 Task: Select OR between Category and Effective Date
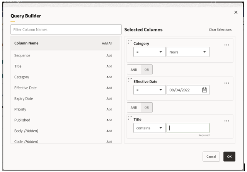[x=146, y=70]
